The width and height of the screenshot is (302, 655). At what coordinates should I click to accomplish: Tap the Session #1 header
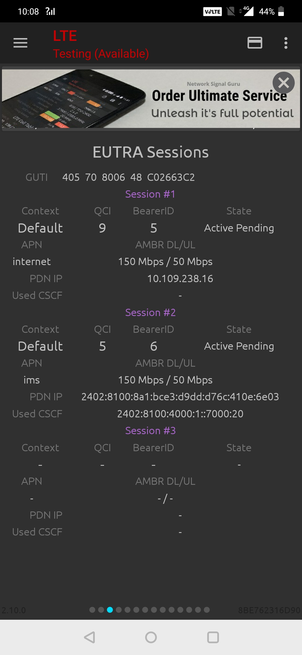(150, 194)
